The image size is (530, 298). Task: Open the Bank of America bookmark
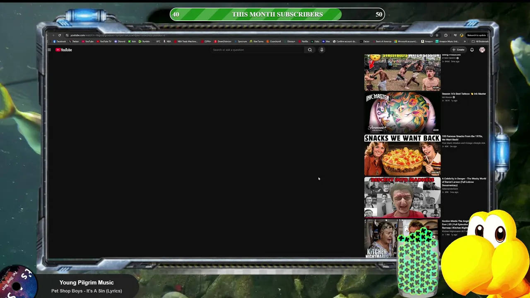pos(381,41)
